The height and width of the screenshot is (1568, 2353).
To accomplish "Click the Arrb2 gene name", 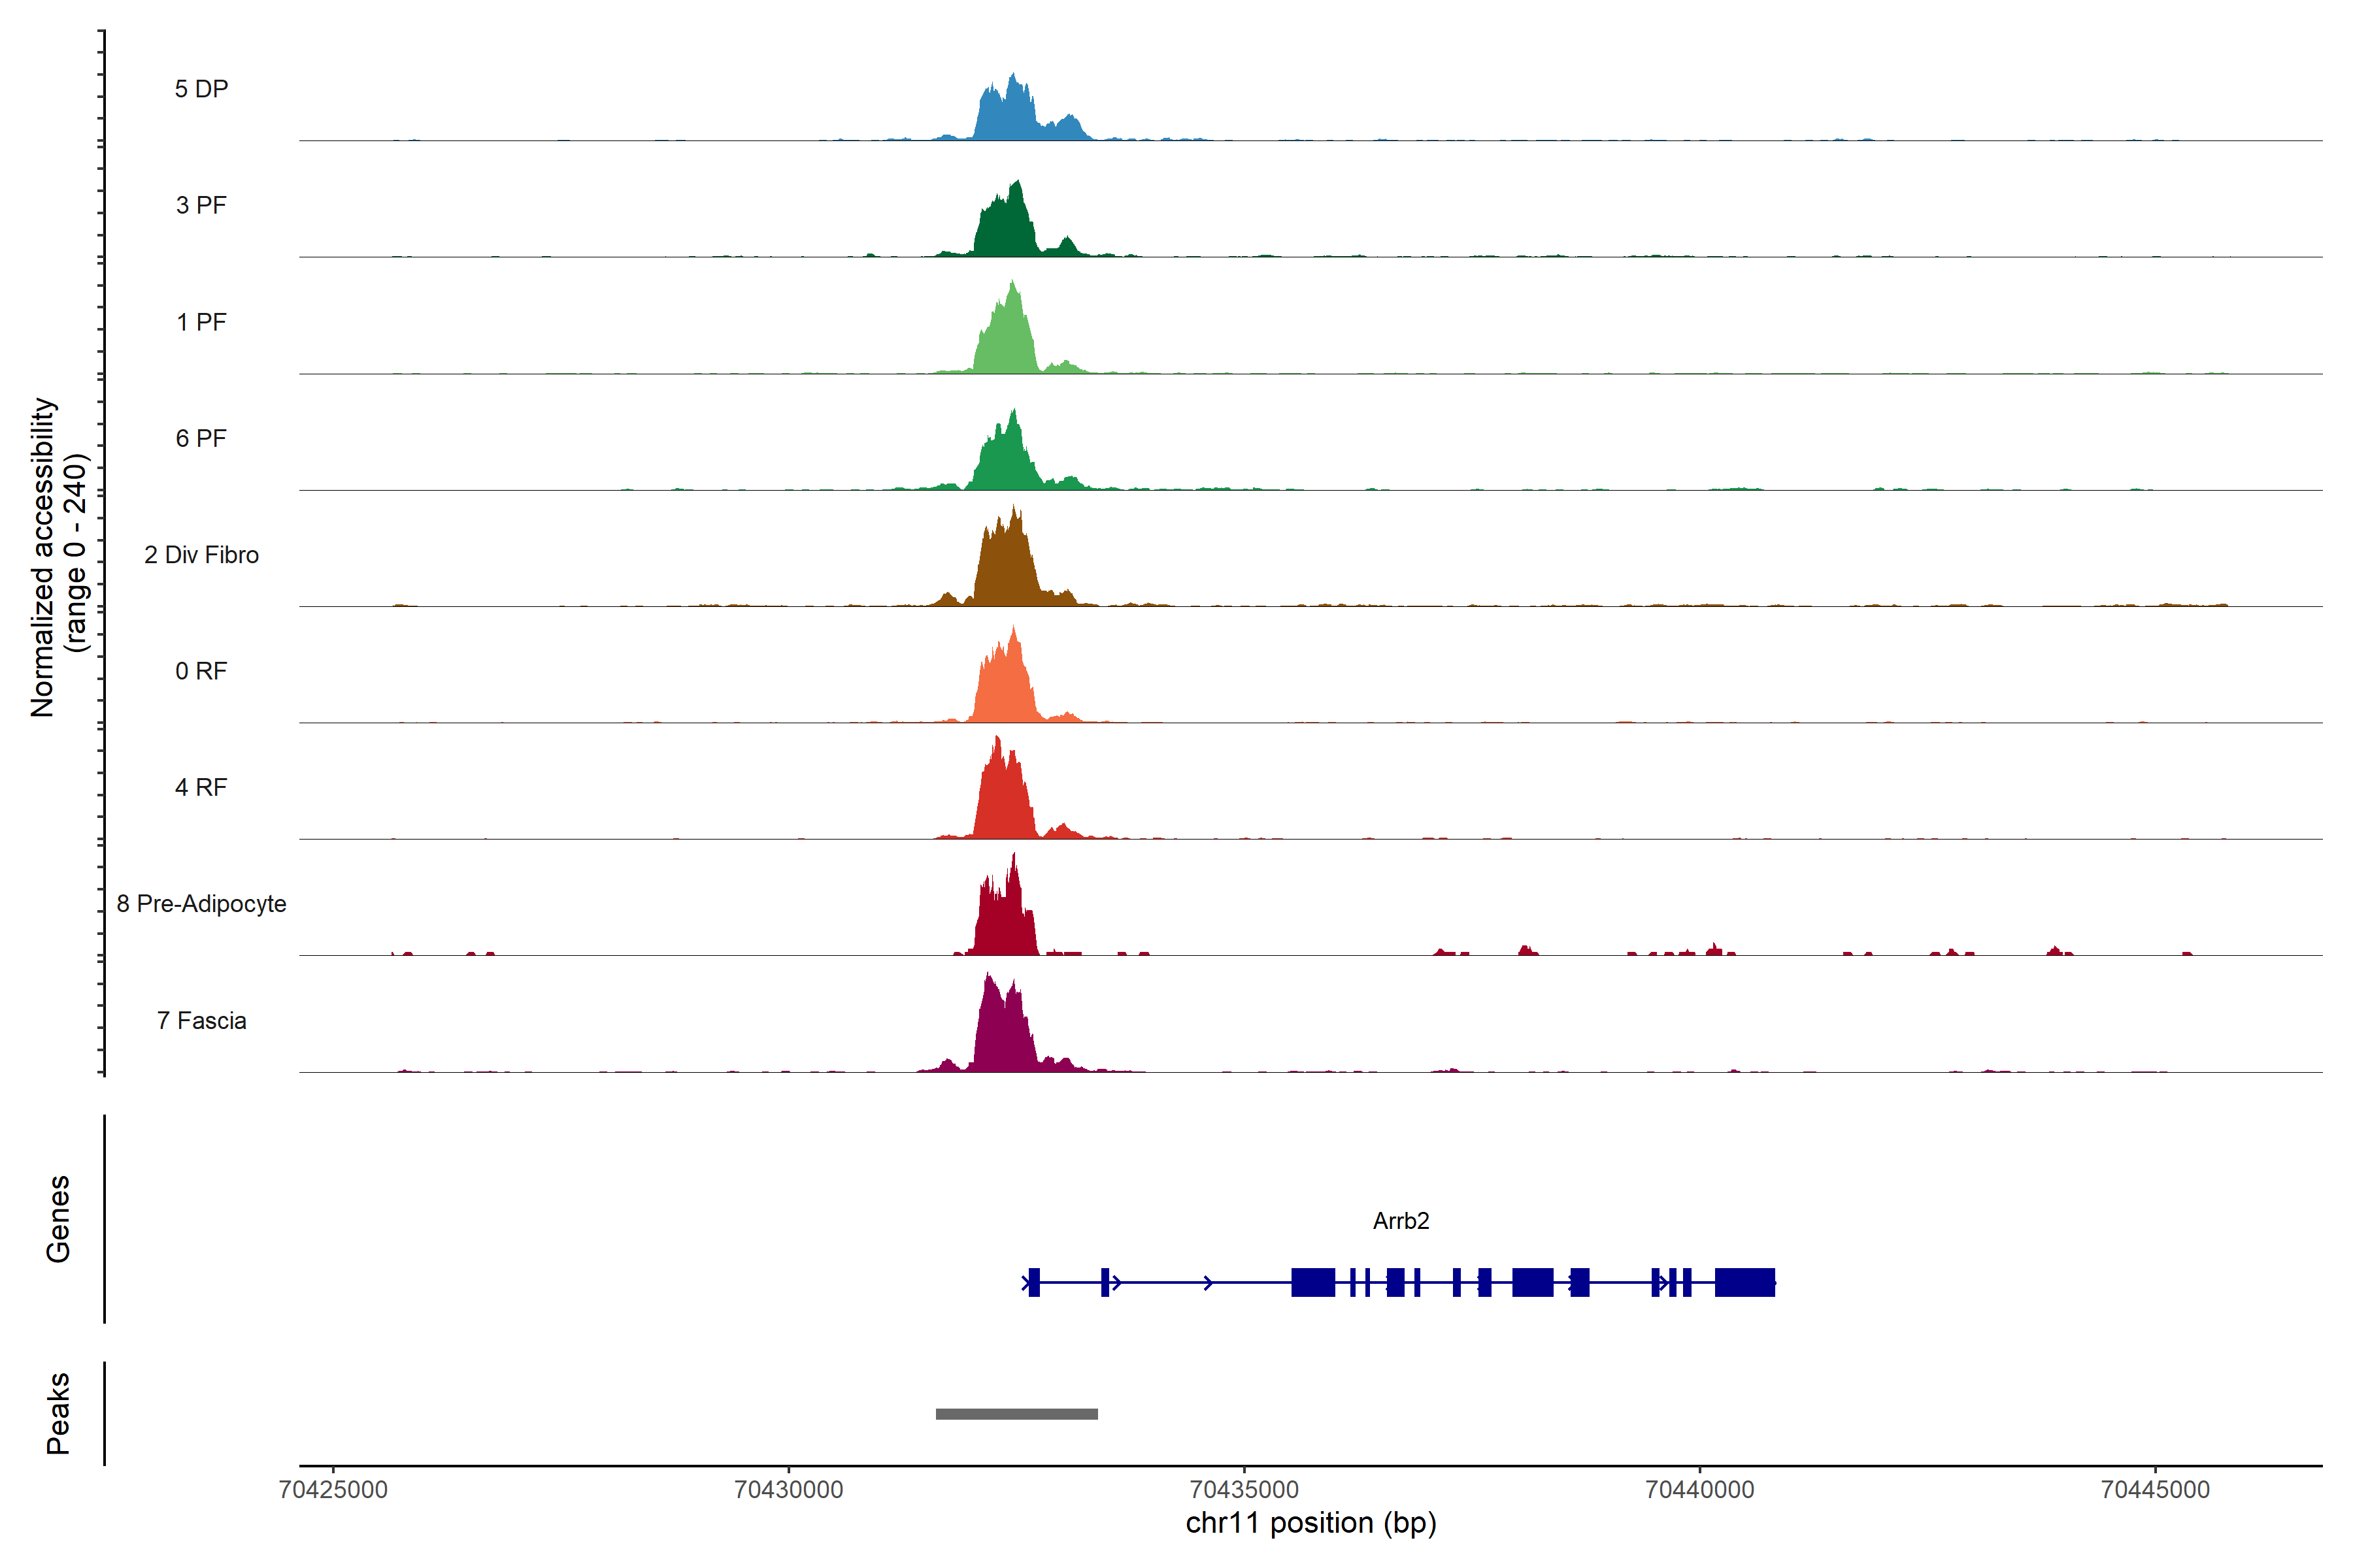I will tap(1401, 1221).
